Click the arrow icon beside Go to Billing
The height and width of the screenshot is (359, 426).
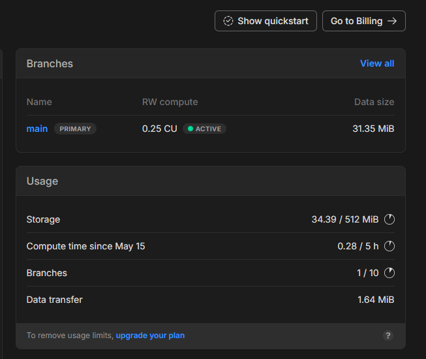pyautogui.click(x=392, y=21)
